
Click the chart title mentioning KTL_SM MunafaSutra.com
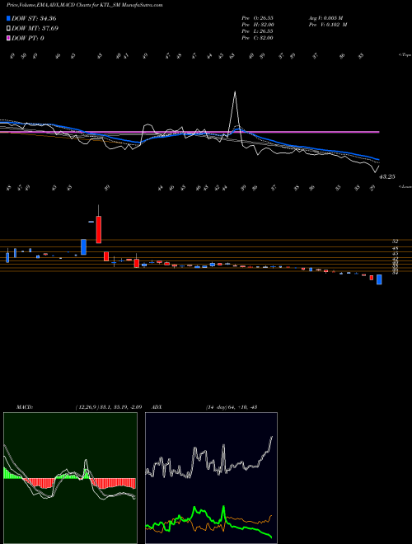(x=84, y=6)
